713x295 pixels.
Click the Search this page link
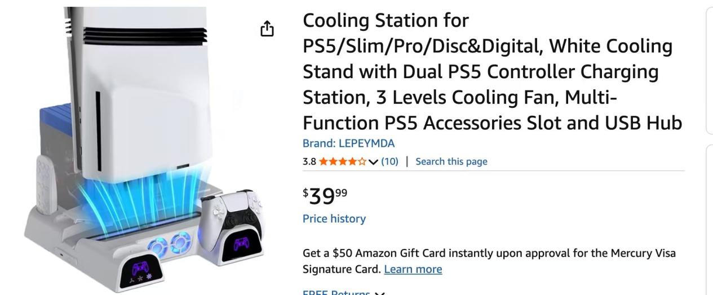(x=451, y=162)
